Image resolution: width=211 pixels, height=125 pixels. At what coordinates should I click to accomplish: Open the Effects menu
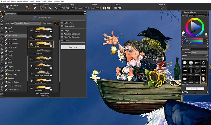point(44,1)
